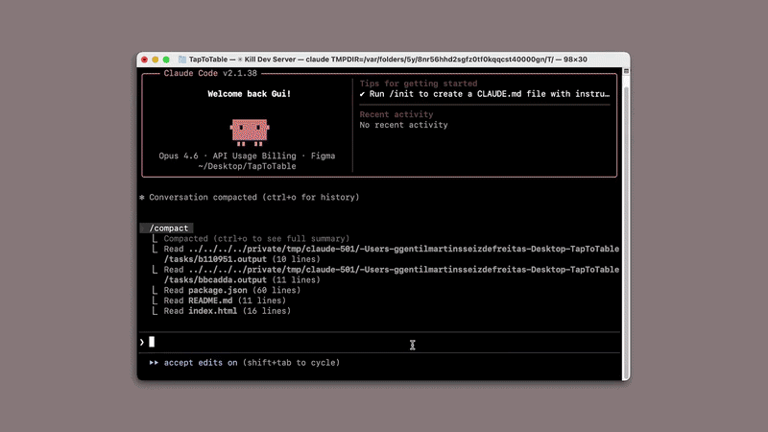Click 'Compacted (ctrl+o to see full summary)' line

[256, 238]
